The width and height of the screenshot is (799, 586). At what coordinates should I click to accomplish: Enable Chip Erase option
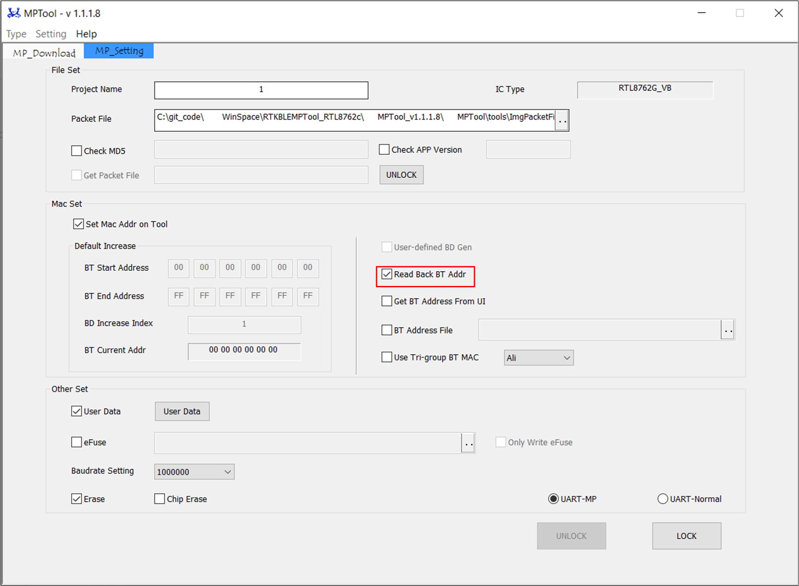pyautogui.click(x=160, y=499)
